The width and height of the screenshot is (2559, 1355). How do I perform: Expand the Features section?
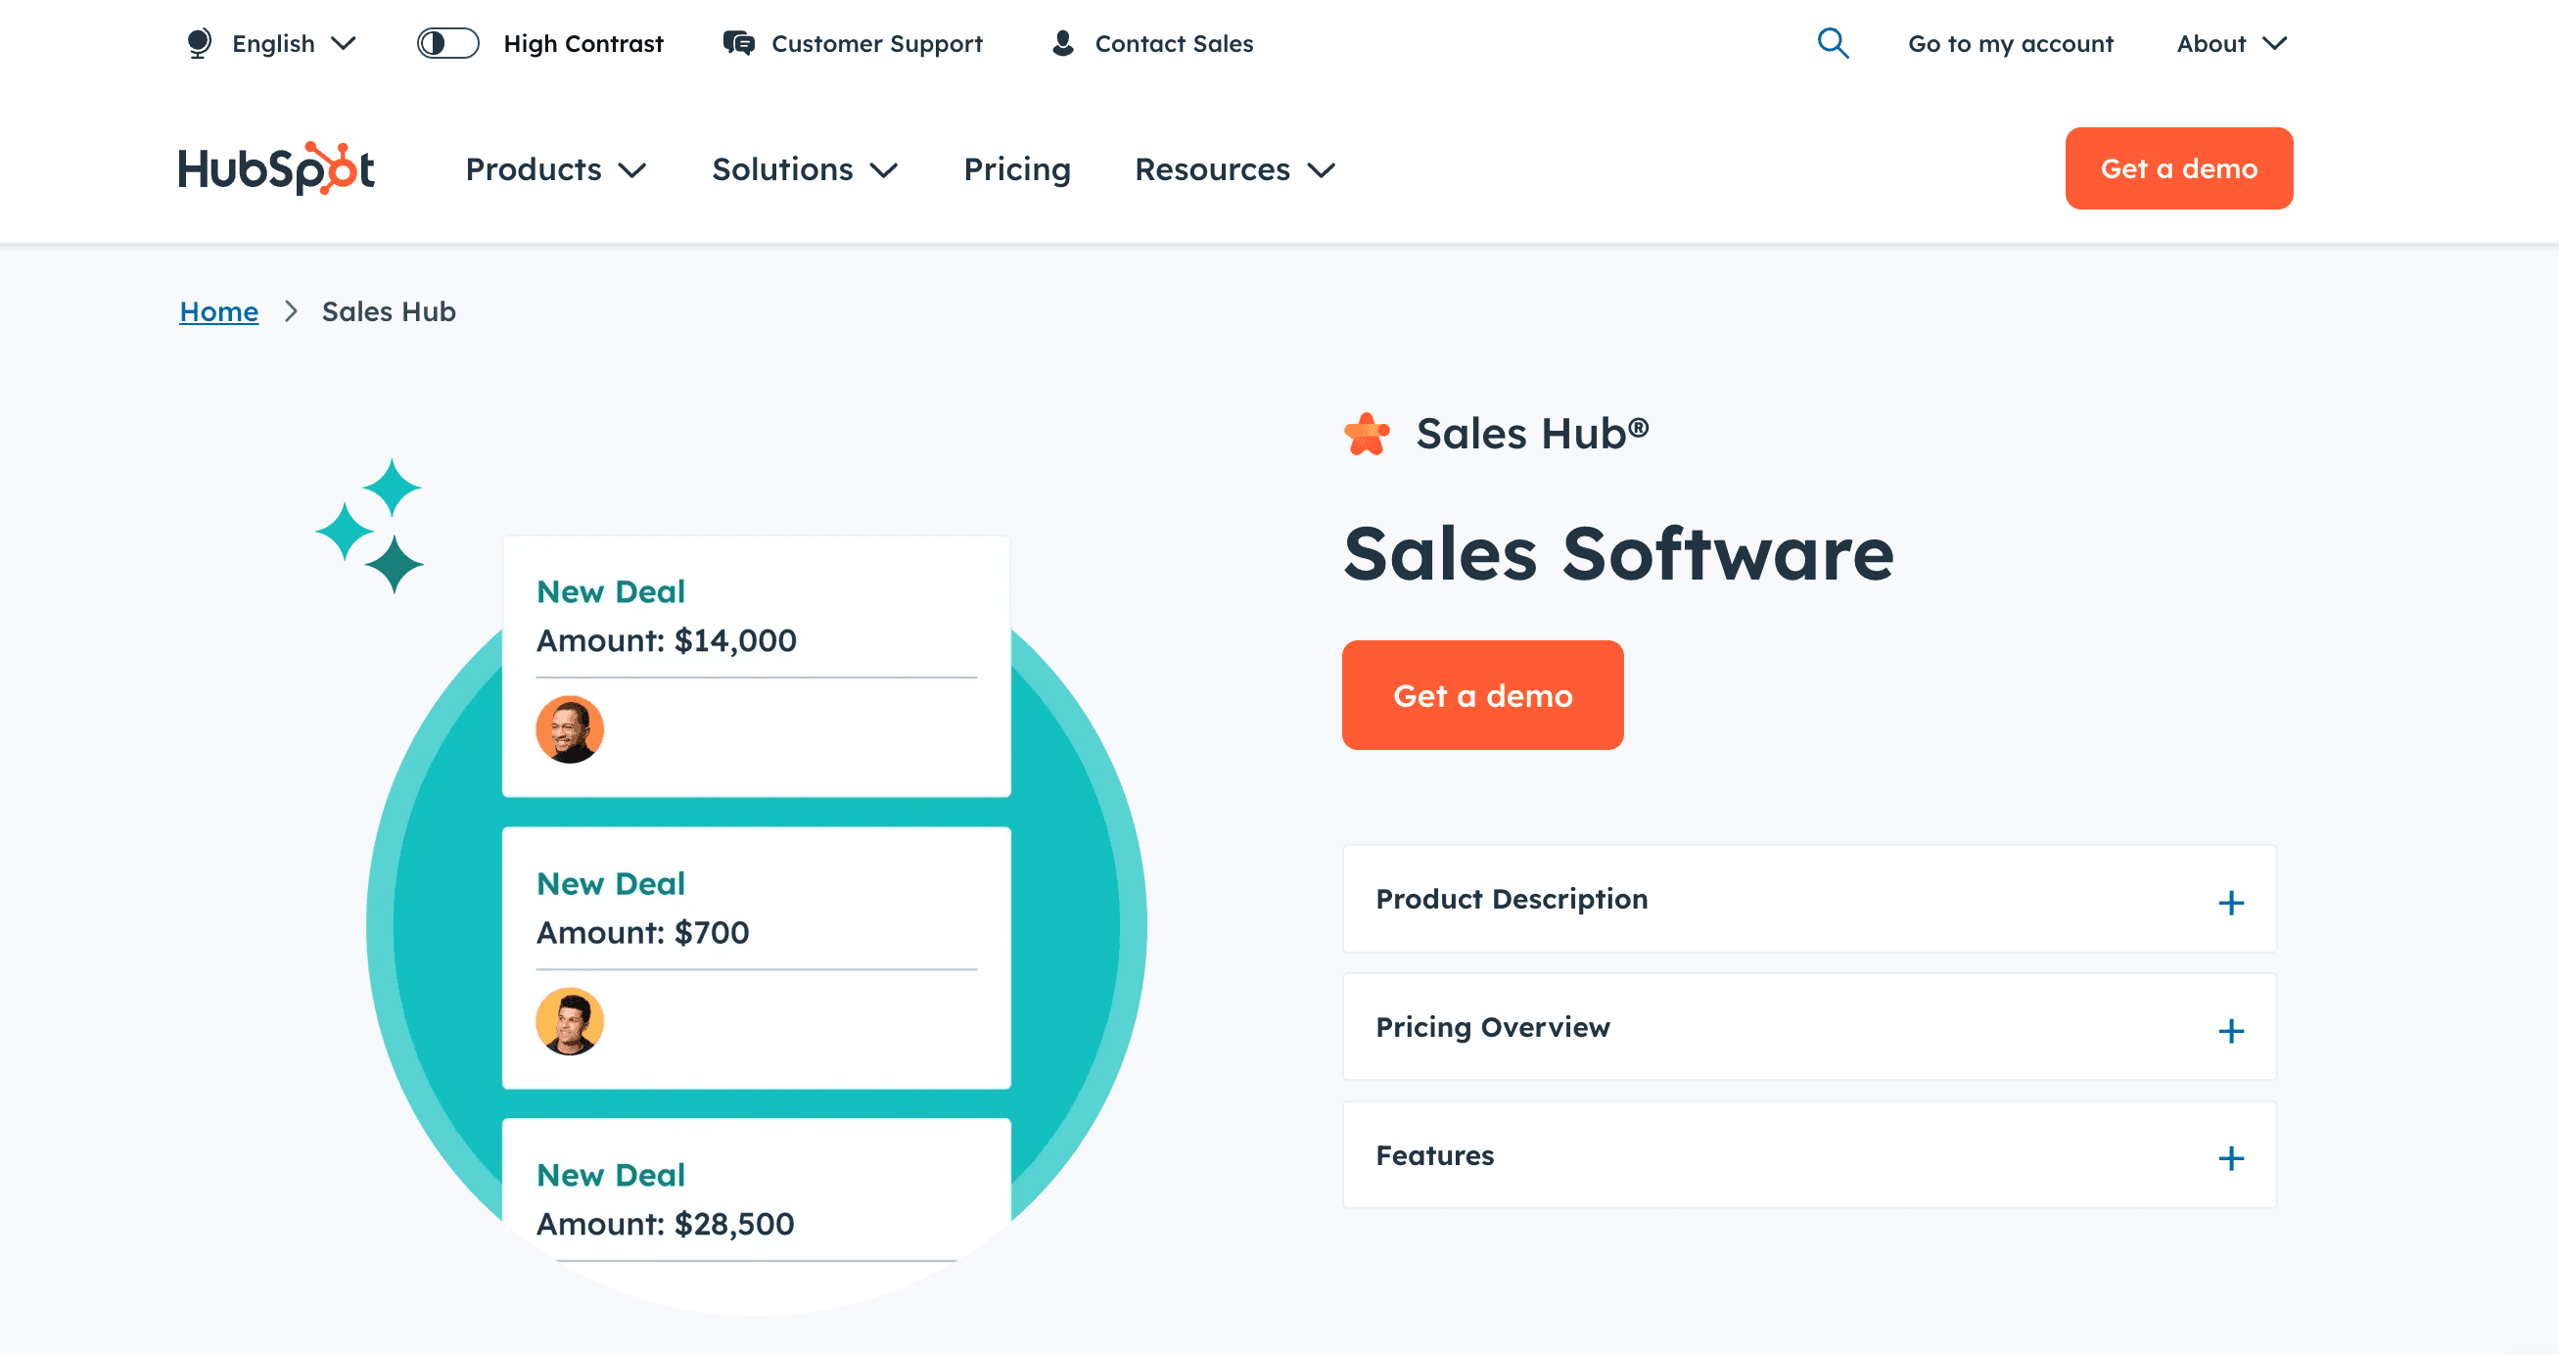pos(1809,1155)
